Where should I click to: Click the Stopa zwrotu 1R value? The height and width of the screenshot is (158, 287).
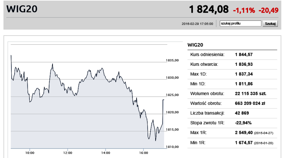(243, 123)
